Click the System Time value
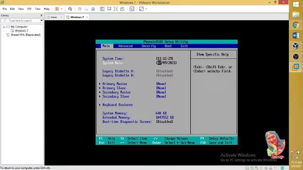 (165, 59)
